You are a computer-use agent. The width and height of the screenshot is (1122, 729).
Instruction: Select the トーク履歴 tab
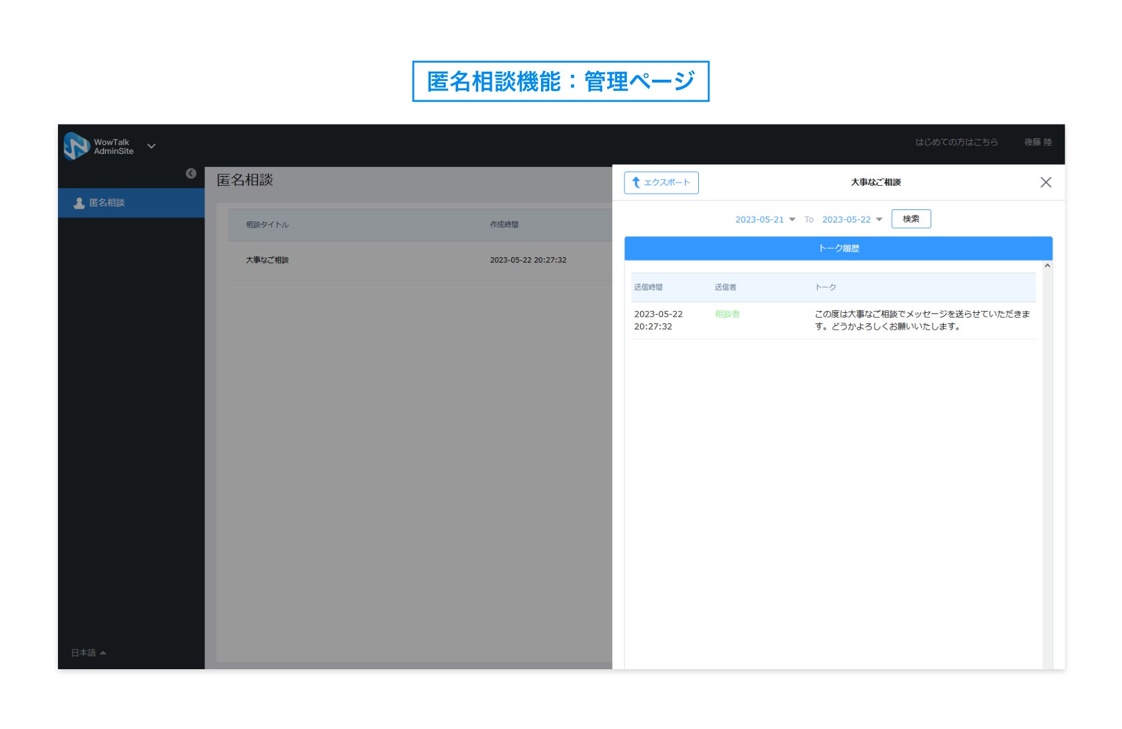[x=838, y=248]
